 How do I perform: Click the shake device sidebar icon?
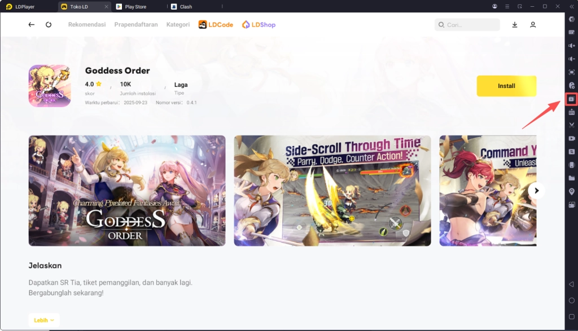pos(571,165)
